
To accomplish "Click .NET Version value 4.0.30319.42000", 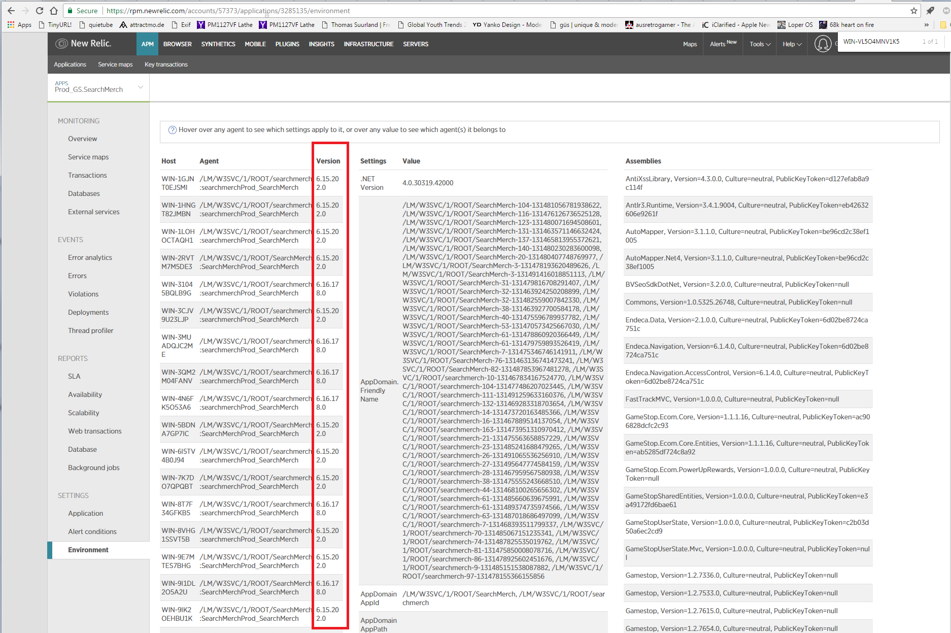I will pyautogui.click(x=428, y=183).
